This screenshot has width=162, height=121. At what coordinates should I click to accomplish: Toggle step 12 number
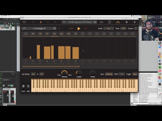tap(104, 61)
